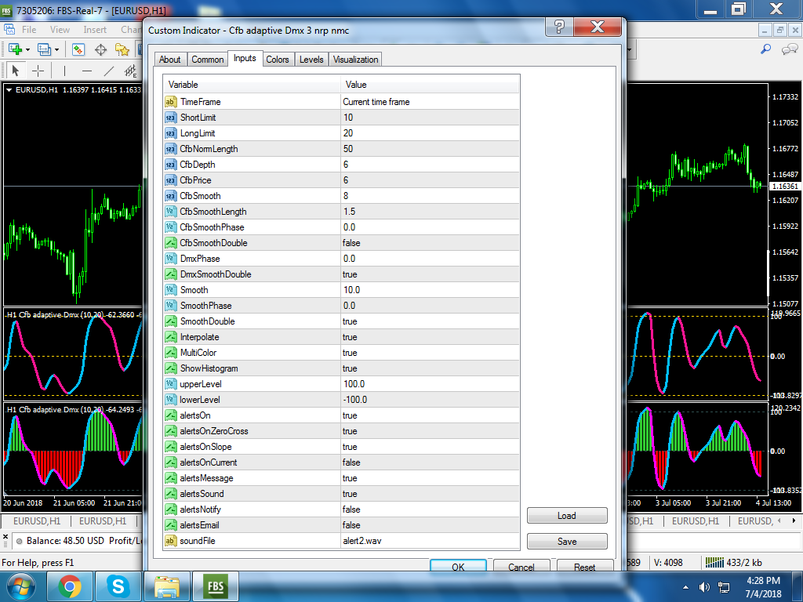This screenshot has height=602, width=803.
Task: Select the ShortLimit value 10
Action: pos(430,118)
